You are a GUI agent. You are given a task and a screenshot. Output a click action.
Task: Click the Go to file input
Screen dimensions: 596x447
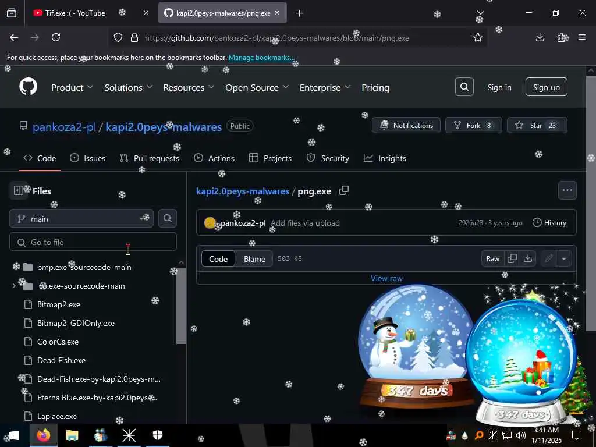coord(93,242)
